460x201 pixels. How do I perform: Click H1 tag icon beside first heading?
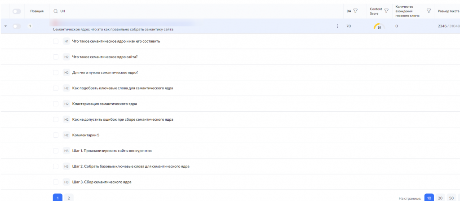pos(66,41)
